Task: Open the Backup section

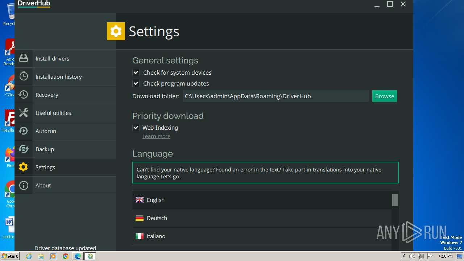Action: point(65,149)
